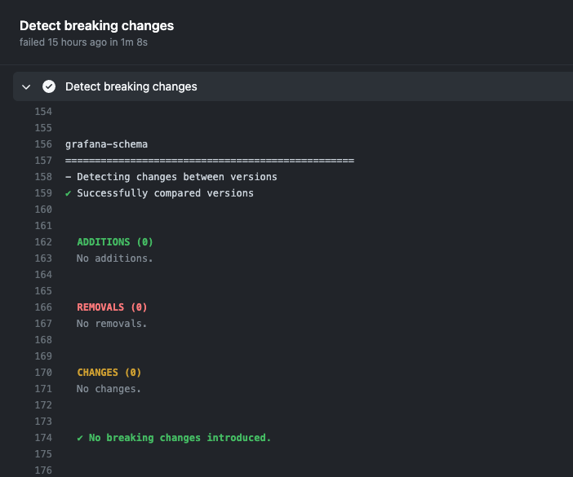Open permalink for line number 162

pos(42,242)
